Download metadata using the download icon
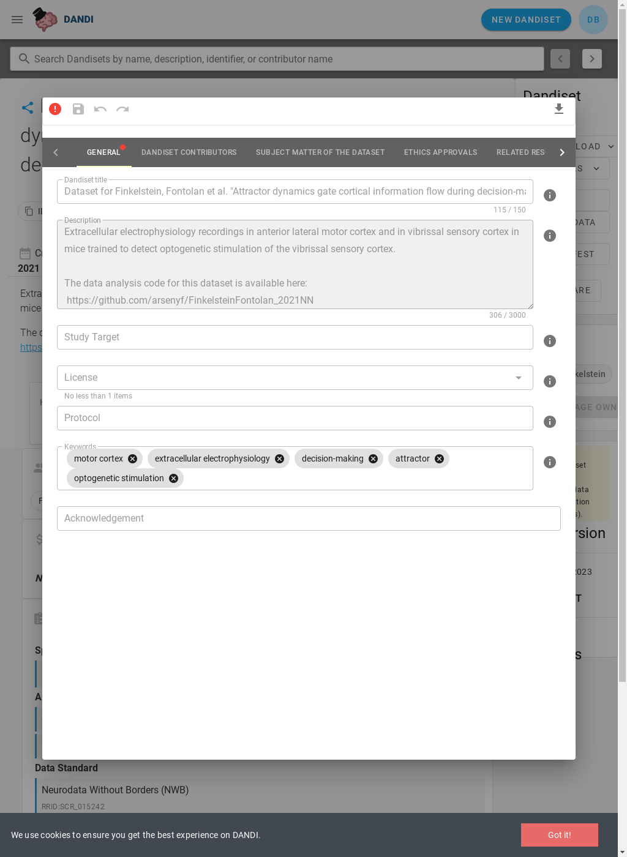 point(559,109)
